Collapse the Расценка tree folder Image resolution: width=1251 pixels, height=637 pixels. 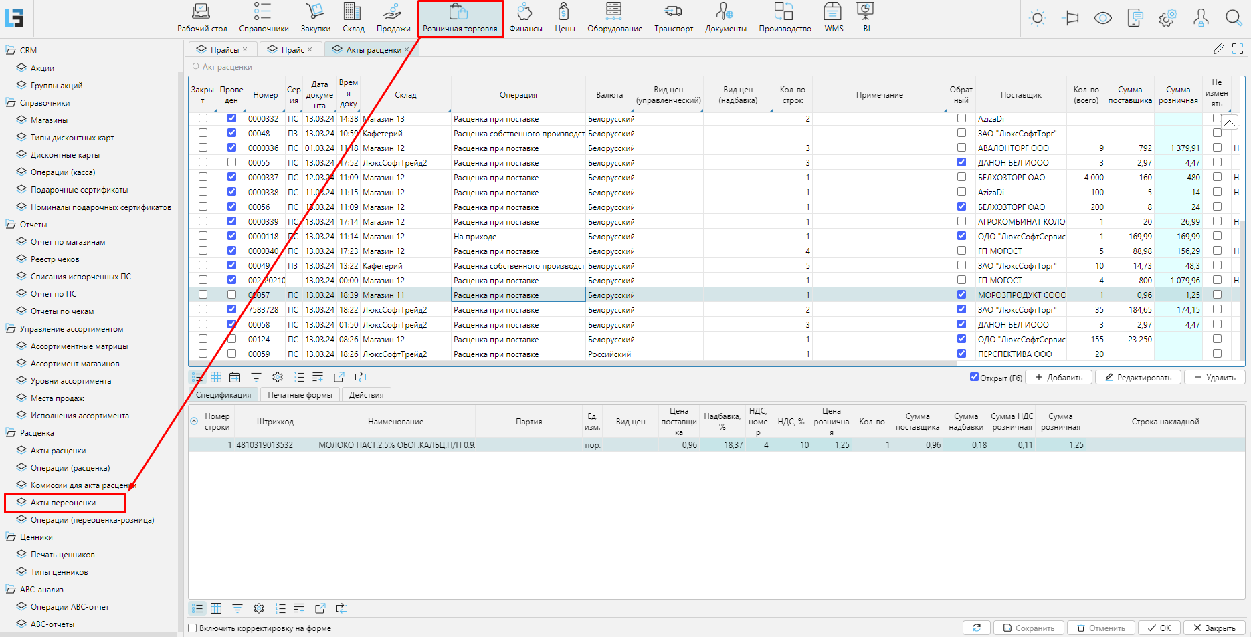11,433
